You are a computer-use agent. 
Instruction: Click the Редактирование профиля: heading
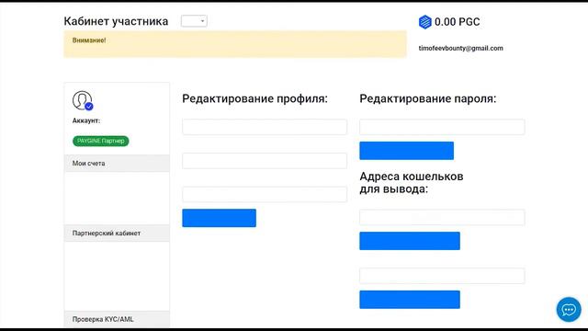pyautogui.click(x=255, y=98)
